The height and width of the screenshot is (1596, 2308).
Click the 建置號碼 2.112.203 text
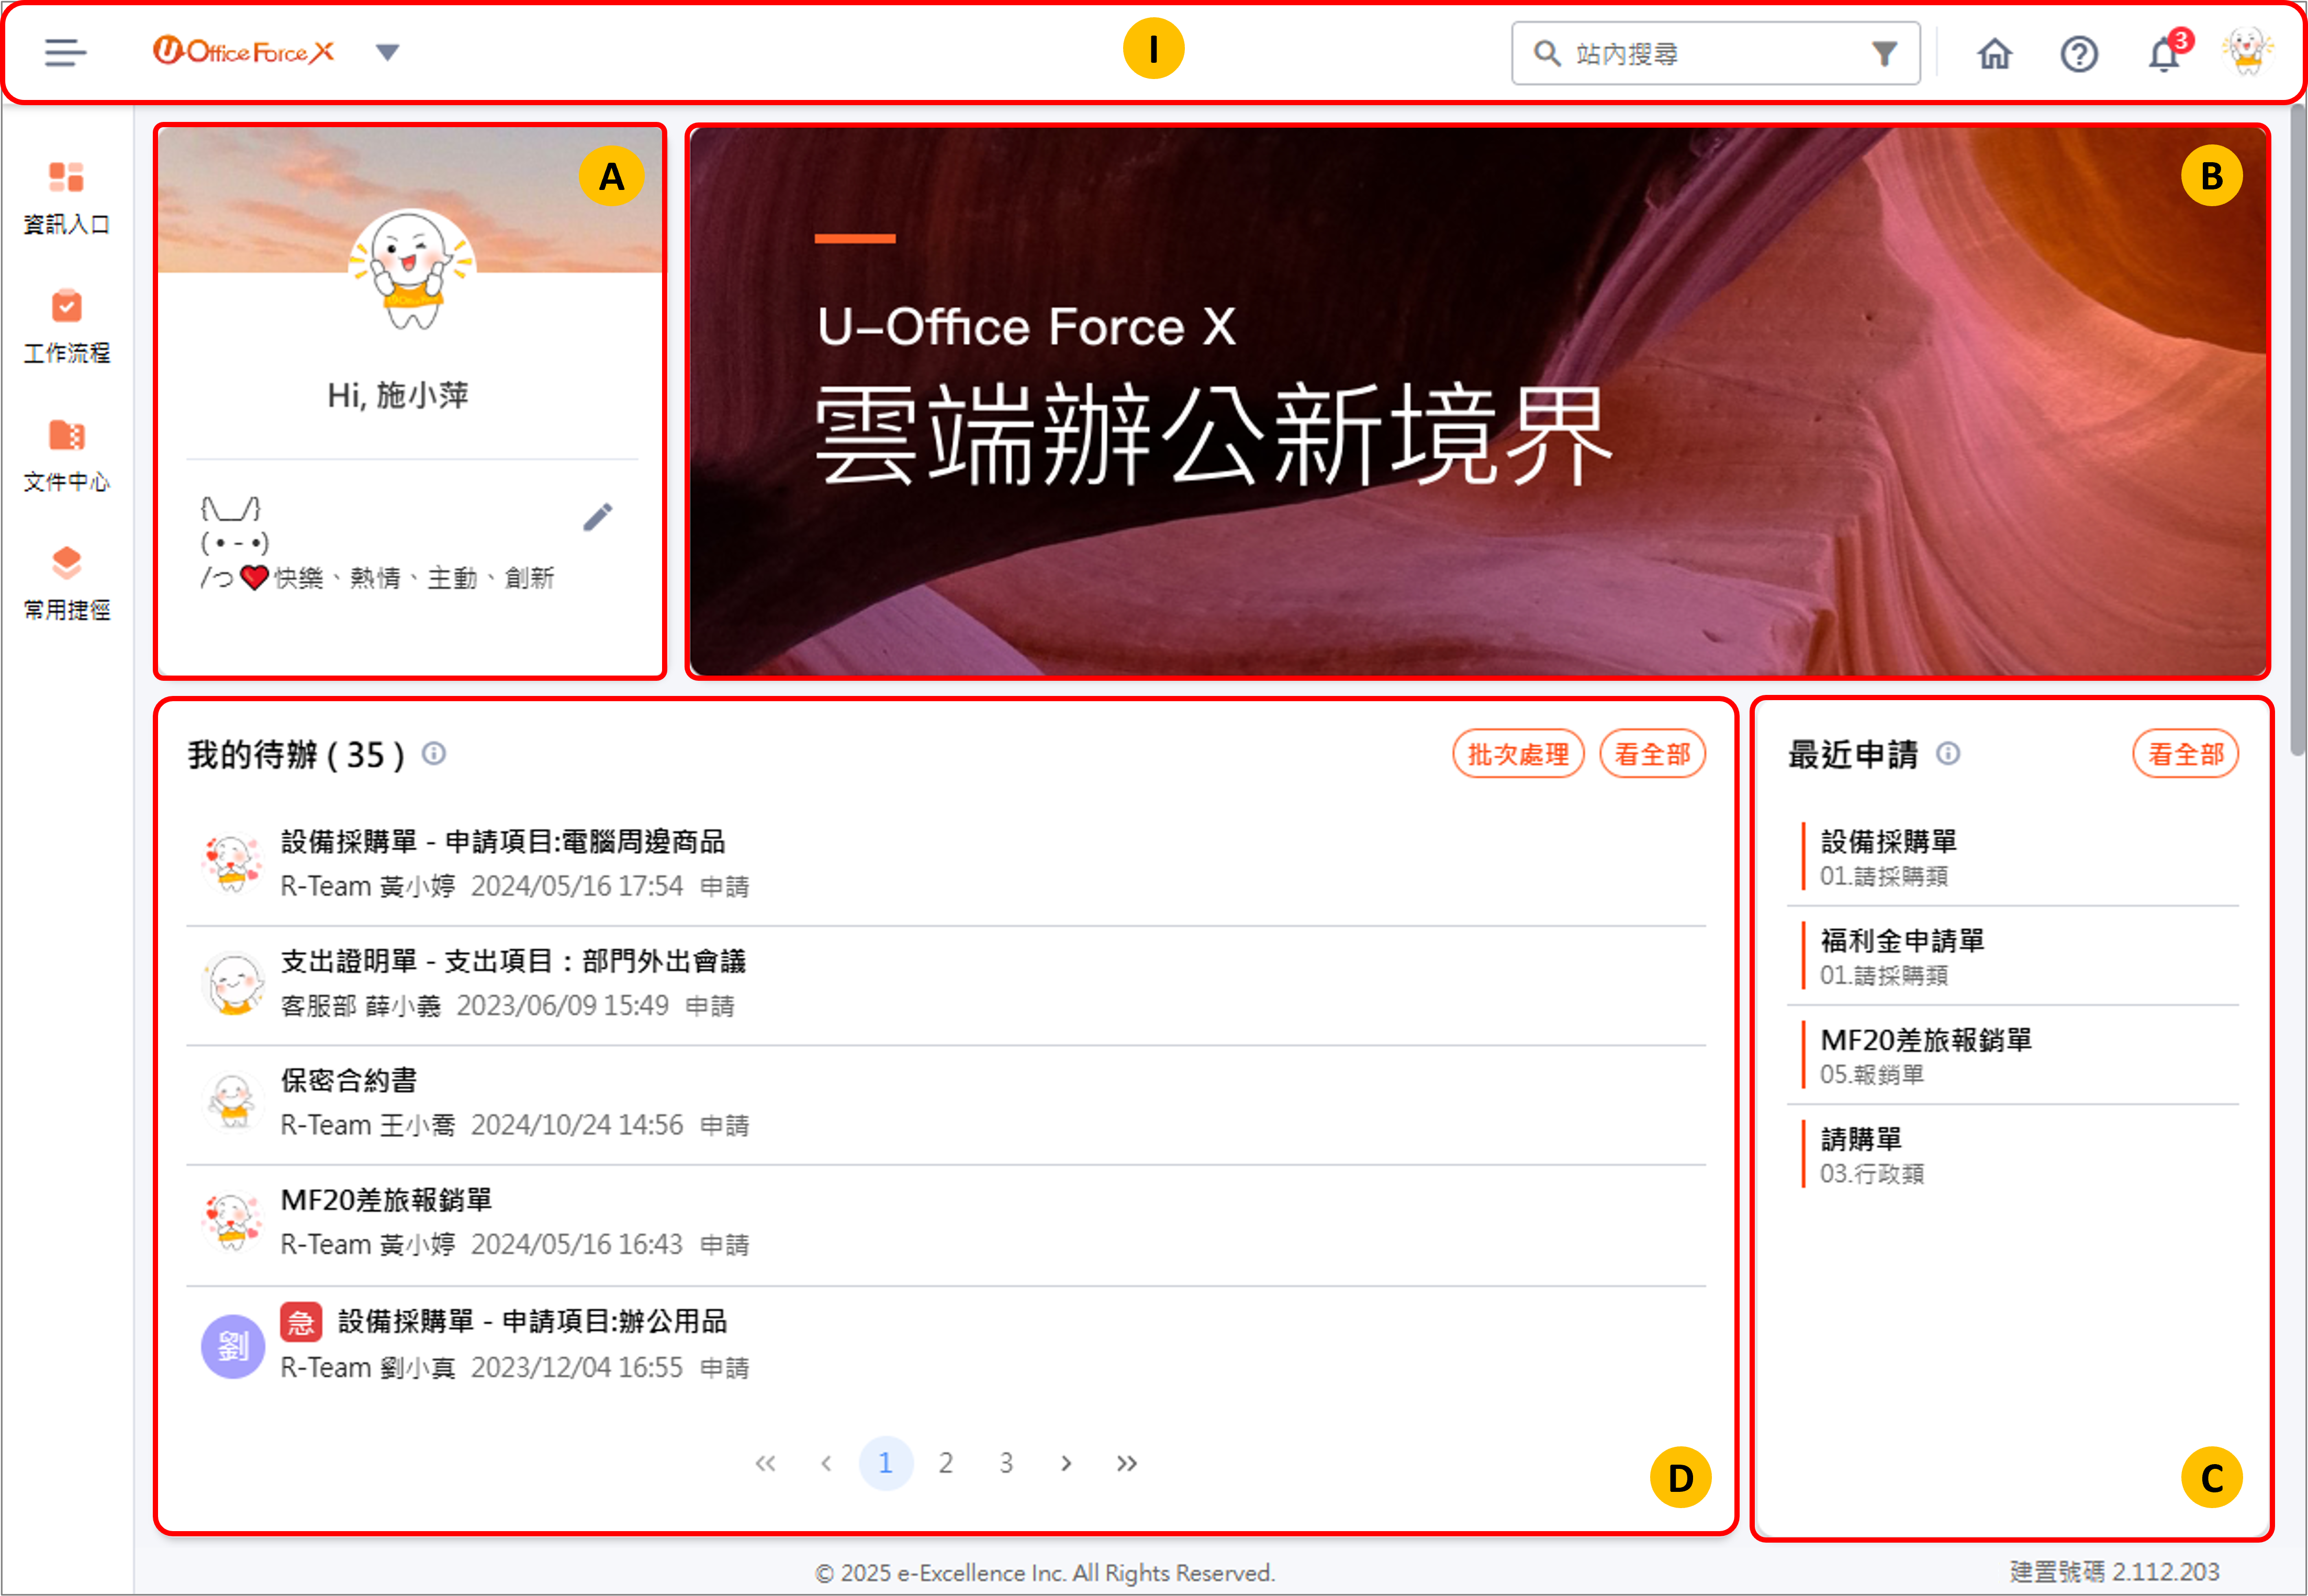click(x=2114, y=1571)
